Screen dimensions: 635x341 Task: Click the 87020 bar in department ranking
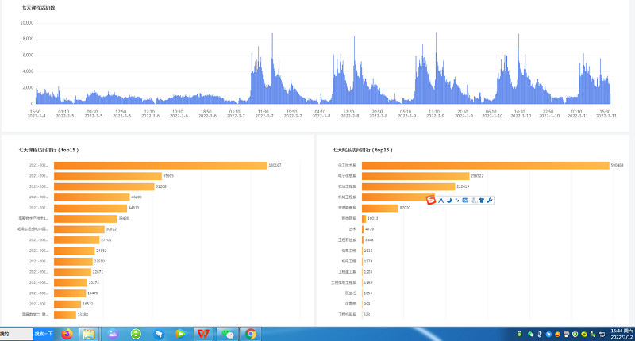tap(379, 207)
